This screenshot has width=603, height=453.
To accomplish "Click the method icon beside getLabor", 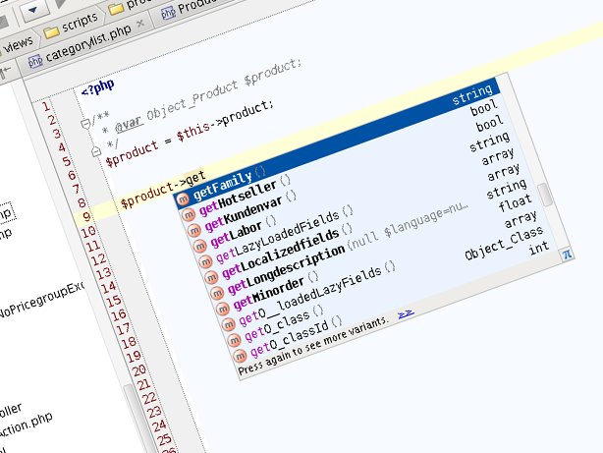I will click(x=199, y=246).
